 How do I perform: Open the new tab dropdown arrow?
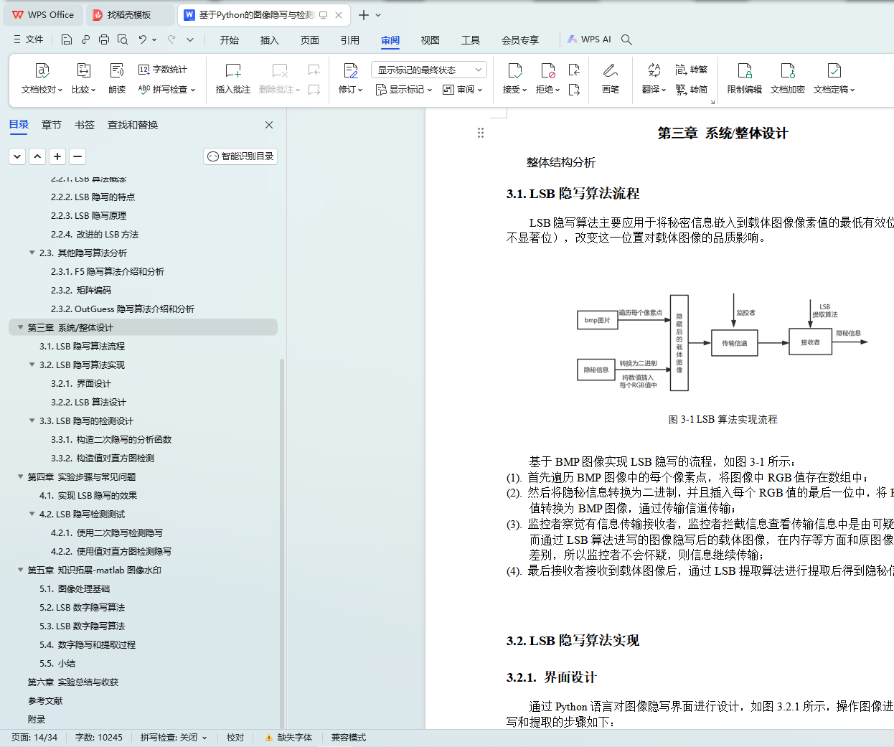[378, 15]
